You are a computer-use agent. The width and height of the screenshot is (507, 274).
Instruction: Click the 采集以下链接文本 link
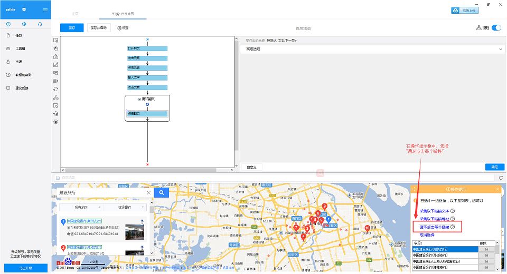point(434,211)
